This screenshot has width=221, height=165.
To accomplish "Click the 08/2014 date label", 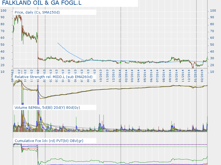I will click(x=164, y=76).
